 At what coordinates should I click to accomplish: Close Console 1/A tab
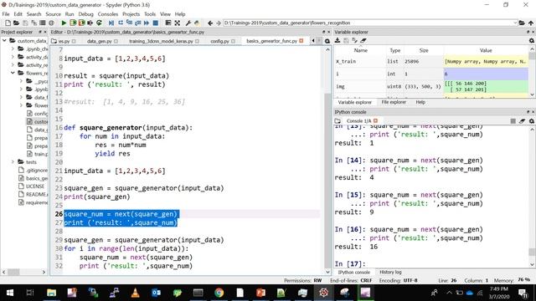(x=376, y=120)
